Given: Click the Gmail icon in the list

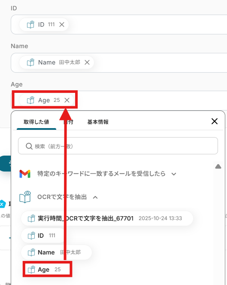Looking at the screenshot, I should (25, 174).
